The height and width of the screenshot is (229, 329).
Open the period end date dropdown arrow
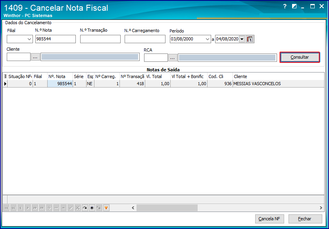[242, 39]
